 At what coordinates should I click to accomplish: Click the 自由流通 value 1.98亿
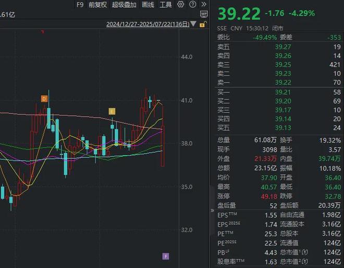(331, 215)
